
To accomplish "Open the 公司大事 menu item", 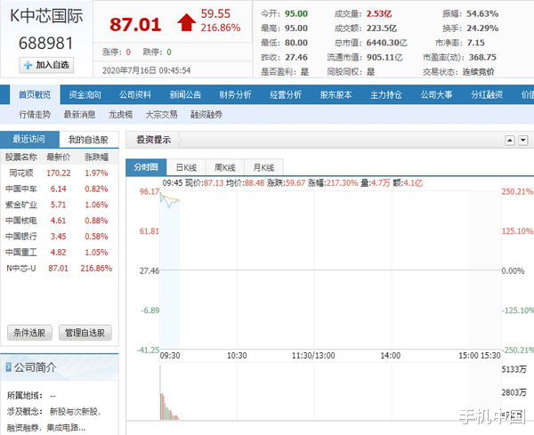I will pyautogui.click(x=436, y=94).
